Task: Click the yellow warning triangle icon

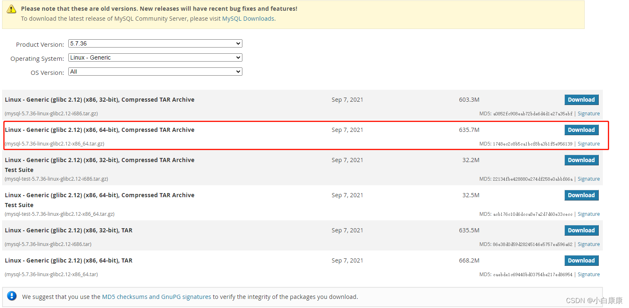Action: pos(12,9)
